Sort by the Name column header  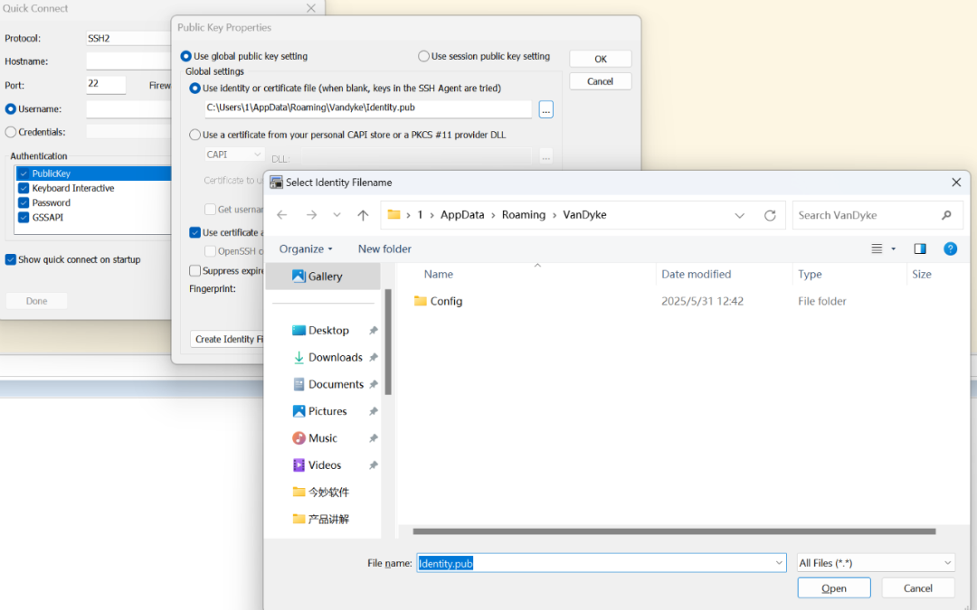tap(438, 274)
